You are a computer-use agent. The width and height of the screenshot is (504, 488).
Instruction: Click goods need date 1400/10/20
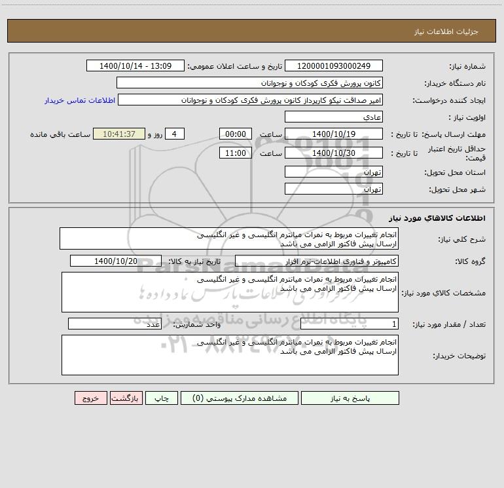pos(116,261)
